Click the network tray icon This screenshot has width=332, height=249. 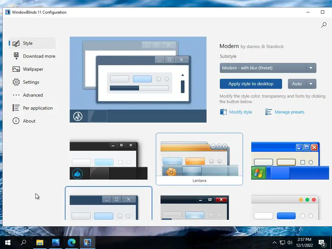tap(282, 243)
